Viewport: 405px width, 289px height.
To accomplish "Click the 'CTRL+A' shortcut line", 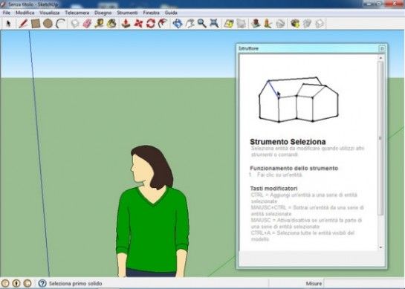I will [302, 236].
